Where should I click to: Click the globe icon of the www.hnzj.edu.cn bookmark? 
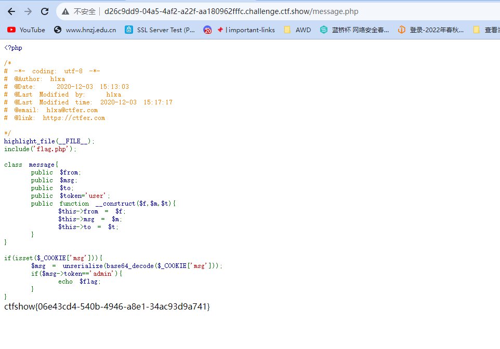pos(58,30)
